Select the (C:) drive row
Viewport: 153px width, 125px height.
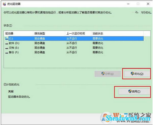tap(74, 38)
